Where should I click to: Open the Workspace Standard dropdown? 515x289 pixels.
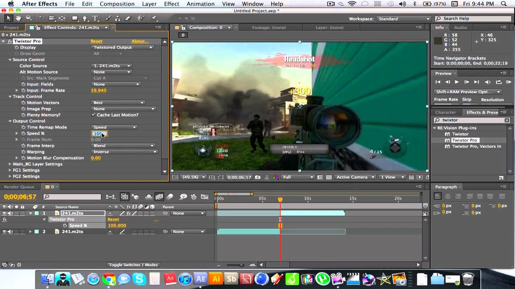pos(404,19)
